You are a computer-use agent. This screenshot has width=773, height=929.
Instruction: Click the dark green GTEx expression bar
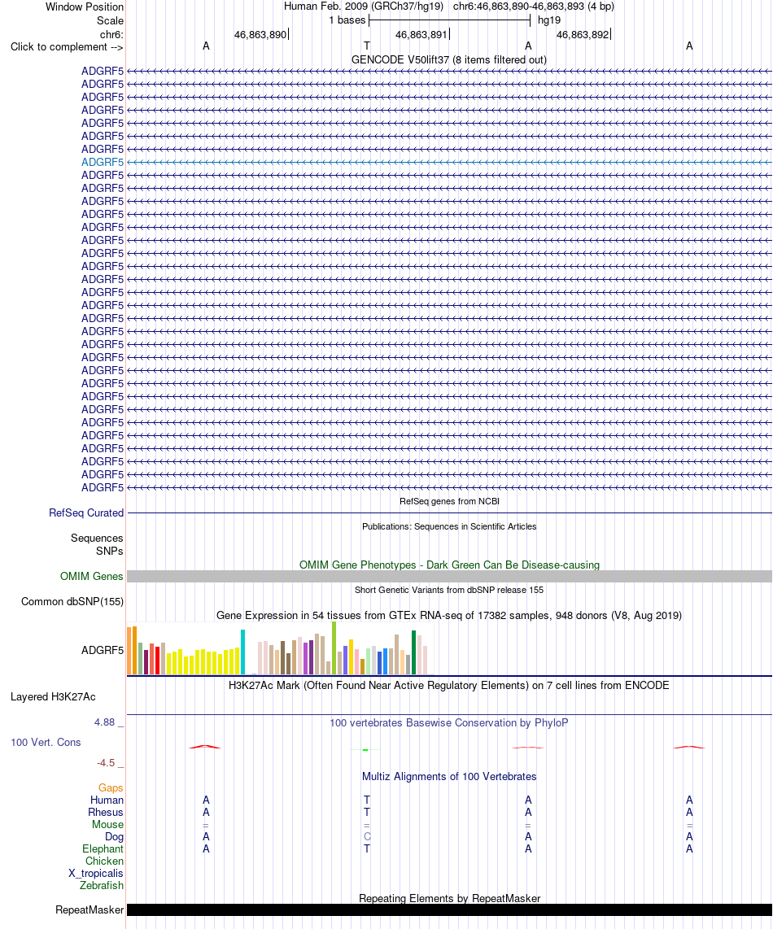click(x=414, y=652)
